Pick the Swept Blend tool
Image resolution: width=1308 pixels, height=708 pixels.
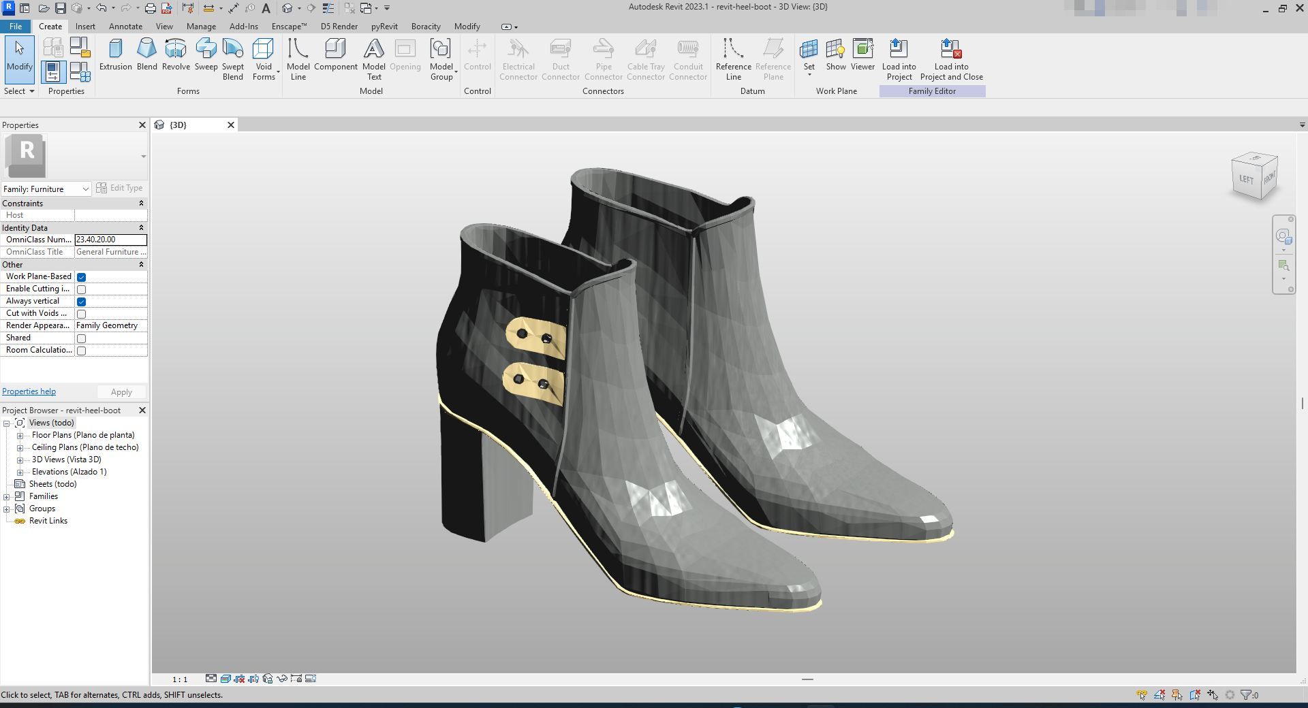tap(233, 59)
